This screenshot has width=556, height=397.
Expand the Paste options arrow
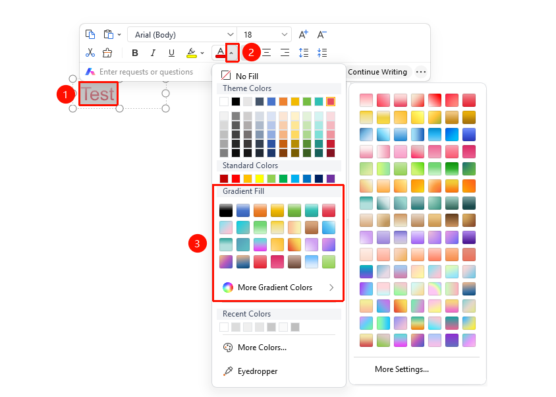click(119, 34)
